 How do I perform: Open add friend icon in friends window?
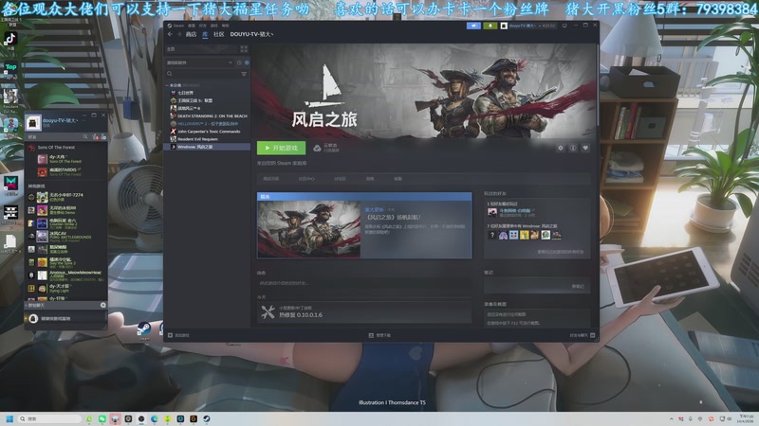tap(96, 137)
